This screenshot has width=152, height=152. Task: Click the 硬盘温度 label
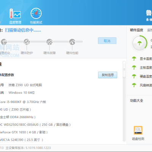146,76
